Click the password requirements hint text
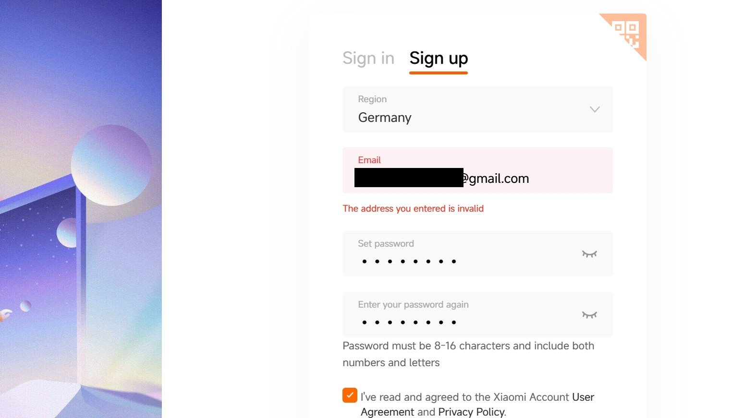Image resolution: width=744 pixels, height=418 pixels. point(468,354)
